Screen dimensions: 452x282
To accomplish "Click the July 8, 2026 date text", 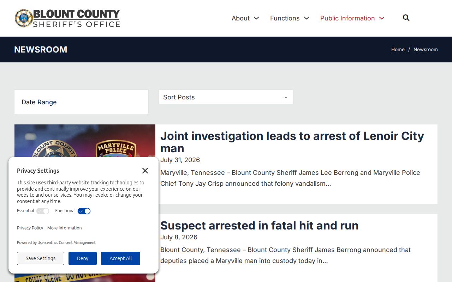I will click(179, 237).
